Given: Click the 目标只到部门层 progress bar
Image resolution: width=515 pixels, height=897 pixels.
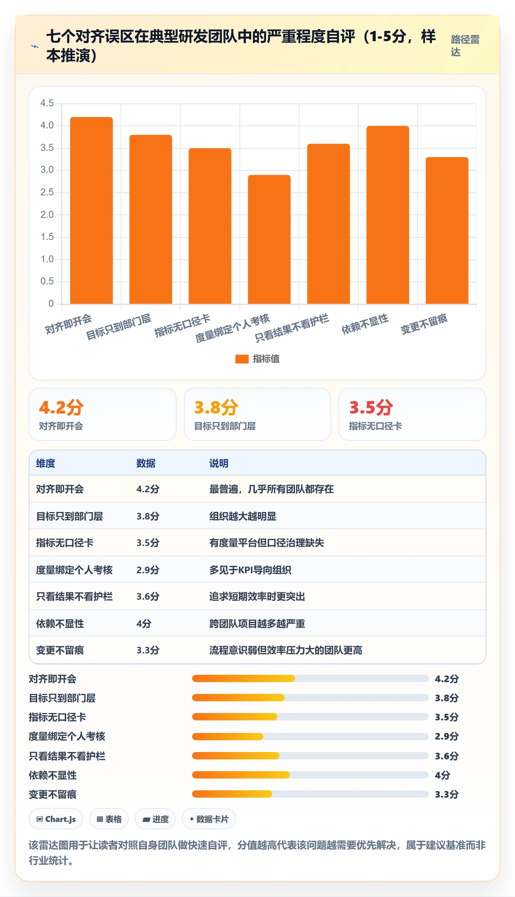Looking at the screenshot, I should click(x=310, y=698).
